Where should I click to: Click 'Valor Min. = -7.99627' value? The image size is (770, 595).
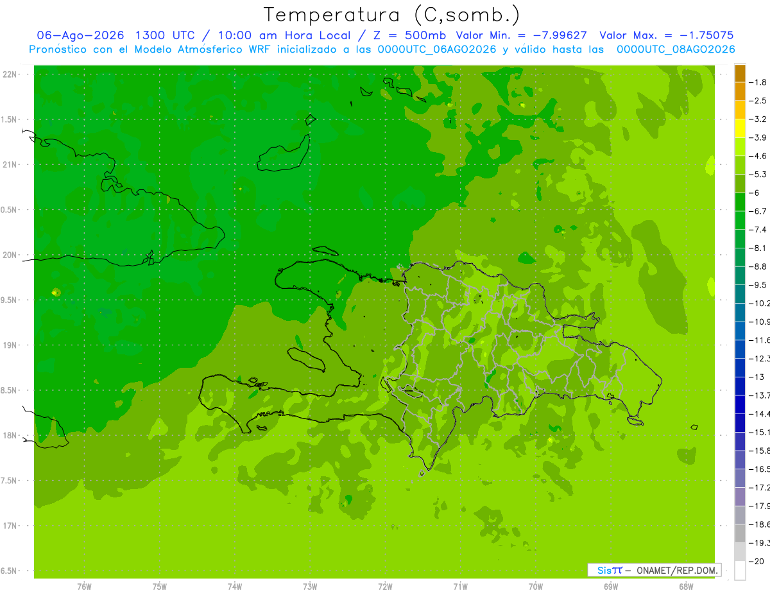point(521,35)
